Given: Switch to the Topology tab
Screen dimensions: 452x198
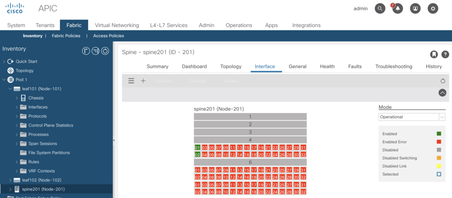Looking at the screenshot, I should [x=230, y=66].
